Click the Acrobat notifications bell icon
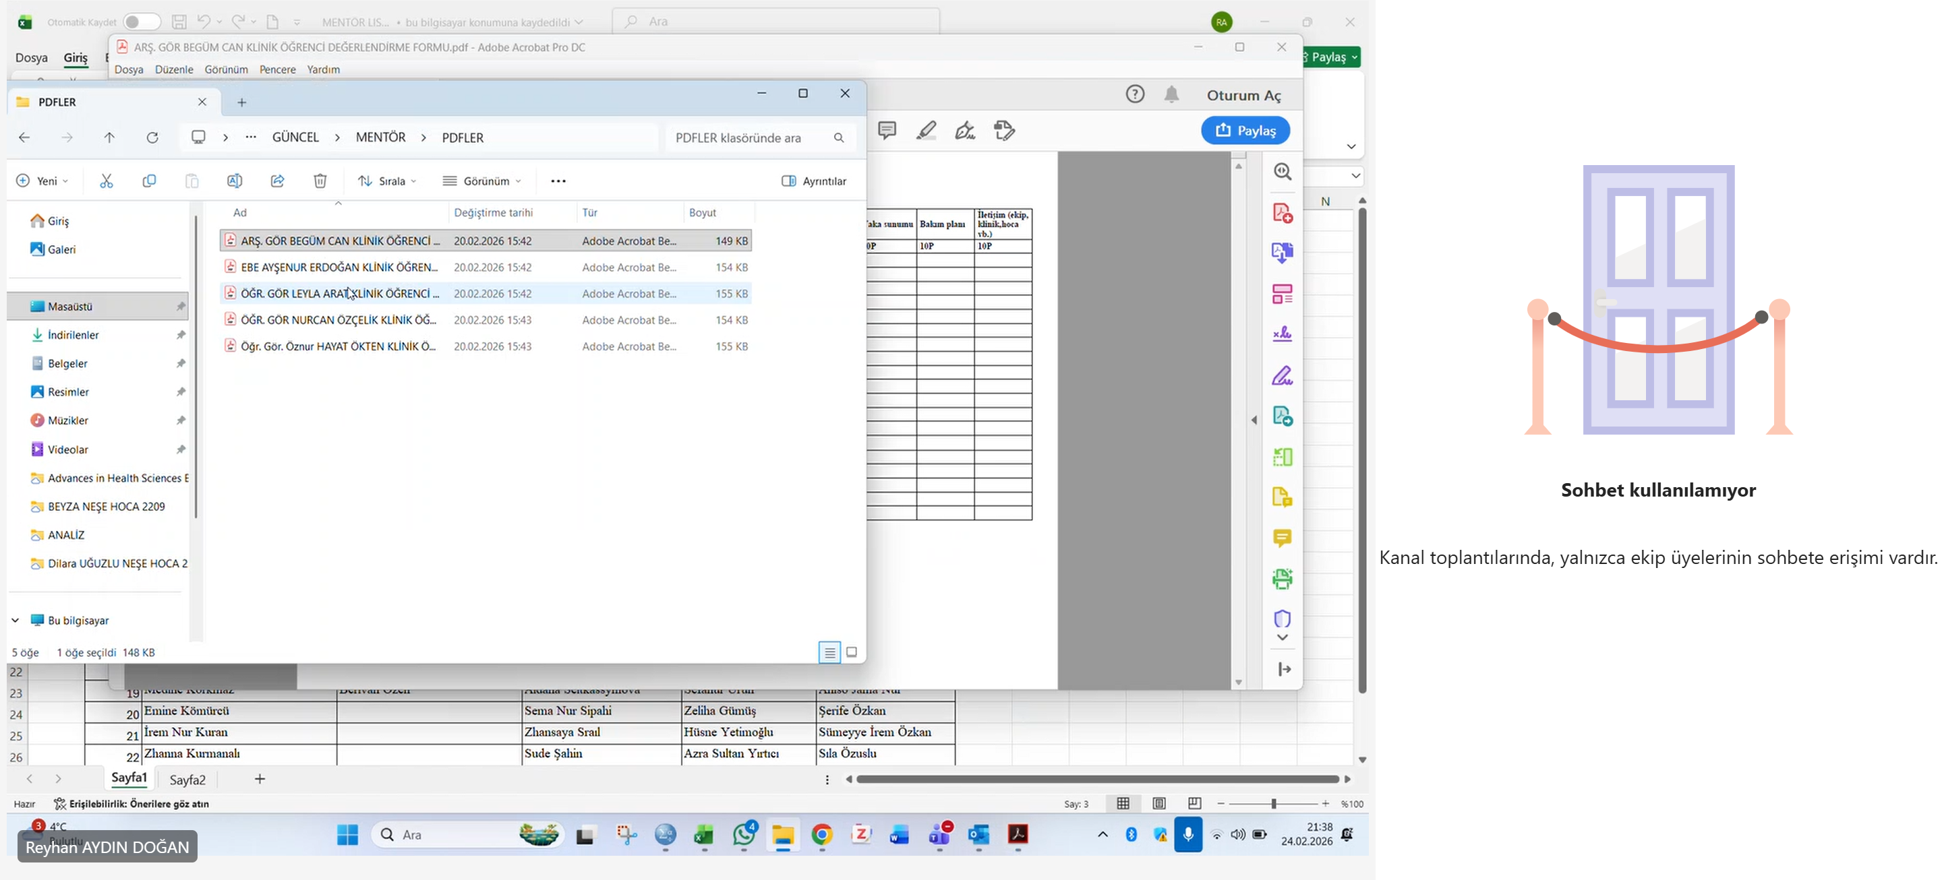Screen dimensions: 1942x880 pyautogui.click(x=1171, y=95)
